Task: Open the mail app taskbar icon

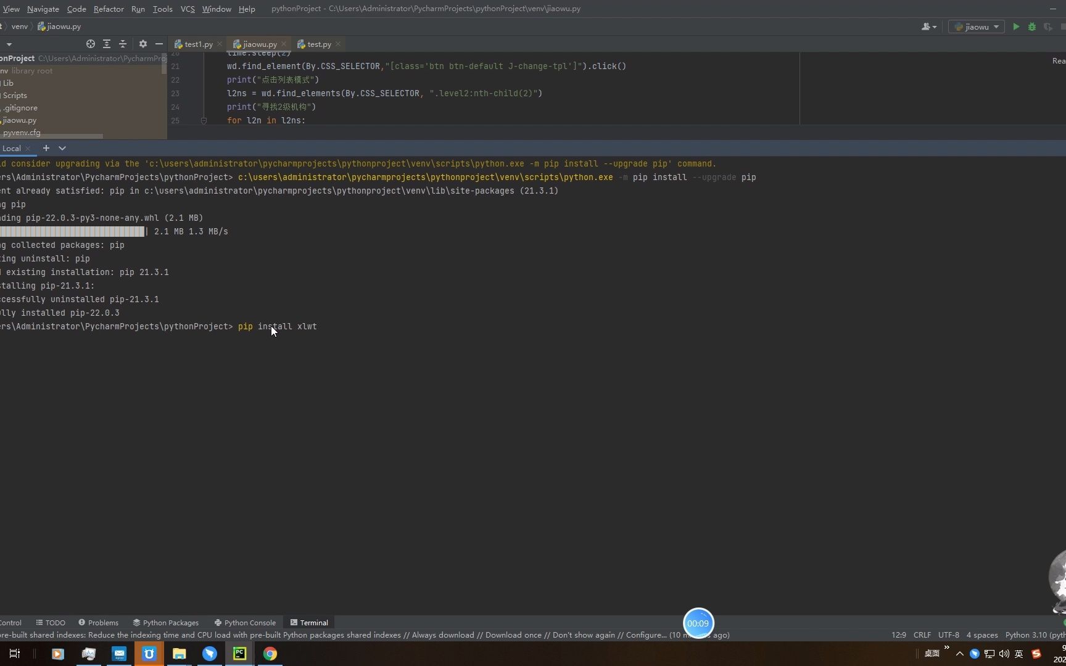Action: 119,654
